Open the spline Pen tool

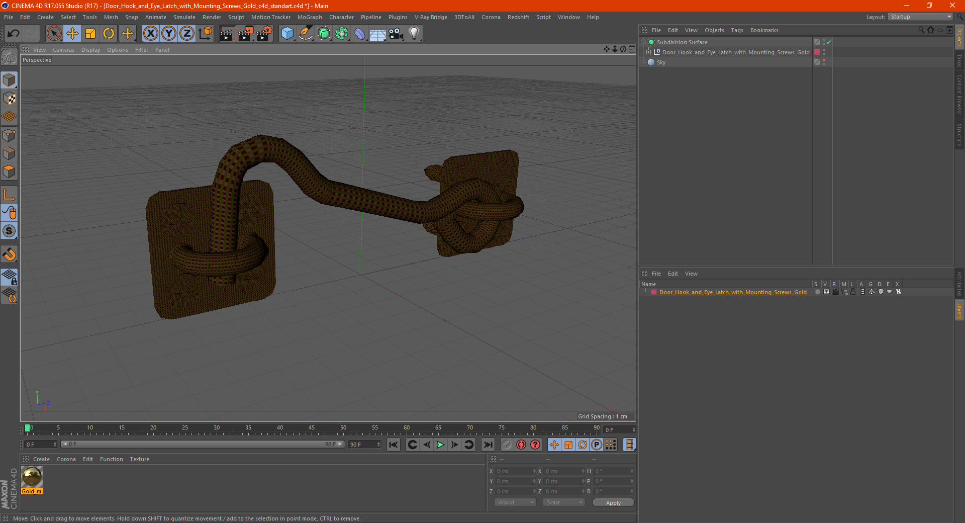306,34
